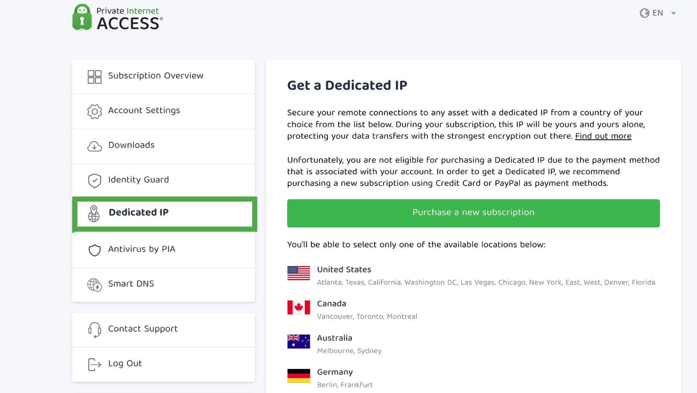Viewport: 697px width, 393px height.
Task: Click the United States flag
Action: pos(298,273)
